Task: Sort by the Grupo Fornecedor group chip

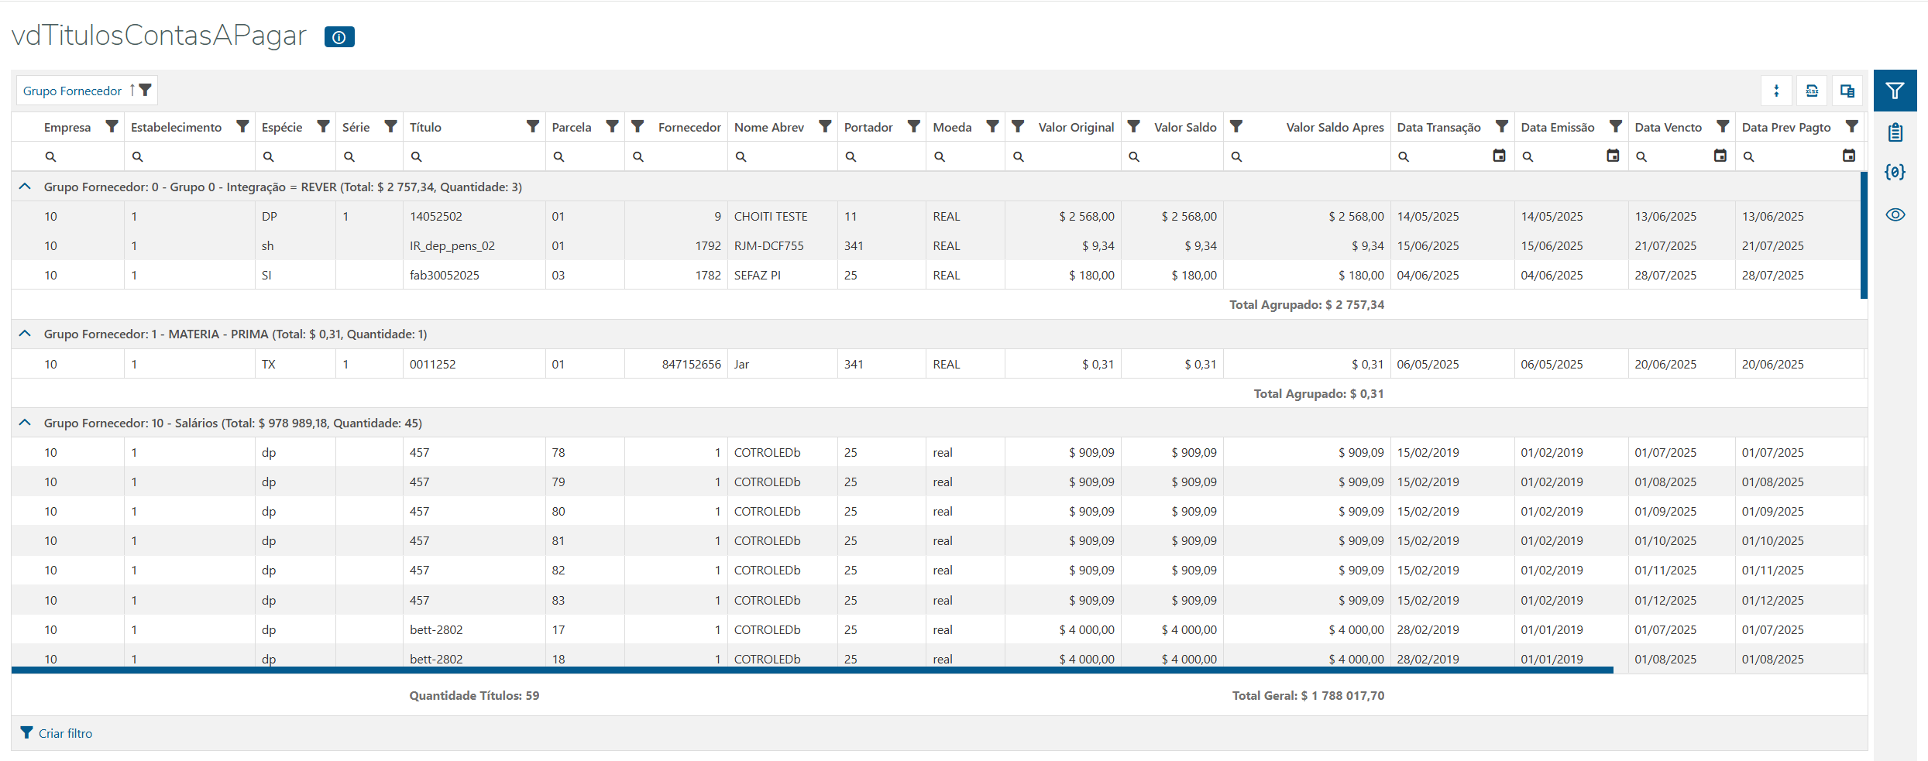Action: (x=73, y=91)
